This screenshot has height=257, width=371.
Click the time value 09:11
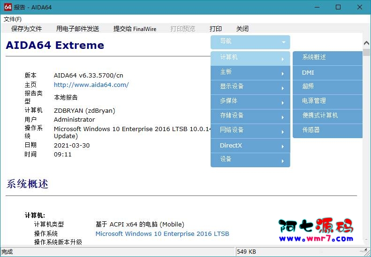point(63,155)
